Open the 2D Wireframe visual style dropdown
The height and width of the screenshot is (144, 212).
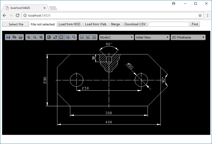(x=188, y=37)
